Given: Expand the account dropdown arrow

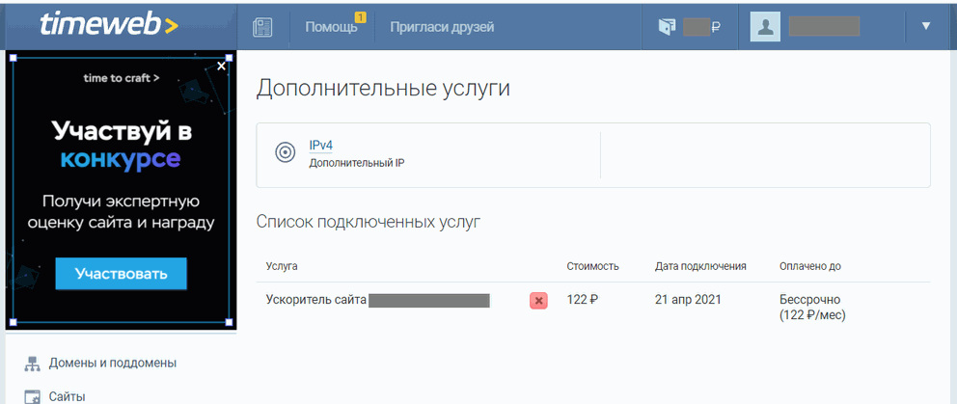Looking at the screenshot, I should 926,26.
